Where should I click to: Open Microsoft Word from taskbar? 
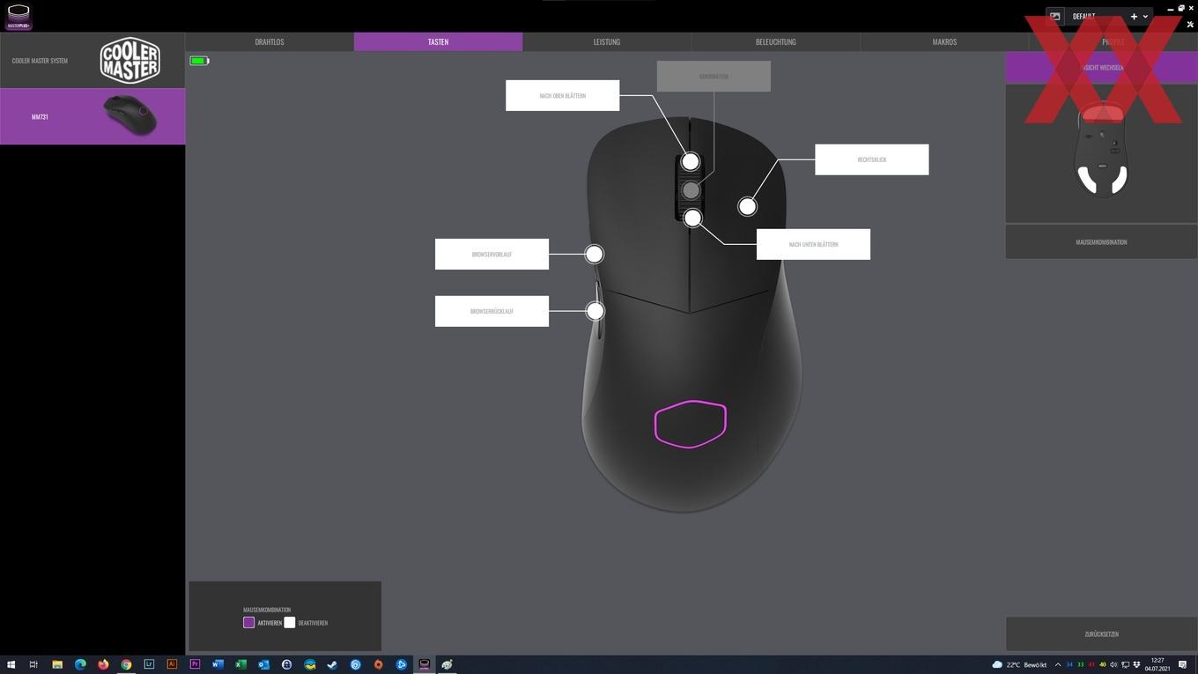click(218, 664)
